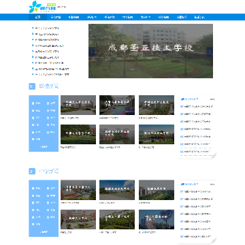Select the last item in the blue navigation bar

click(199, 17)
